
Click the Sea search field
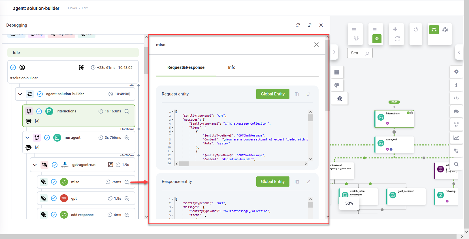coord(360,53)
